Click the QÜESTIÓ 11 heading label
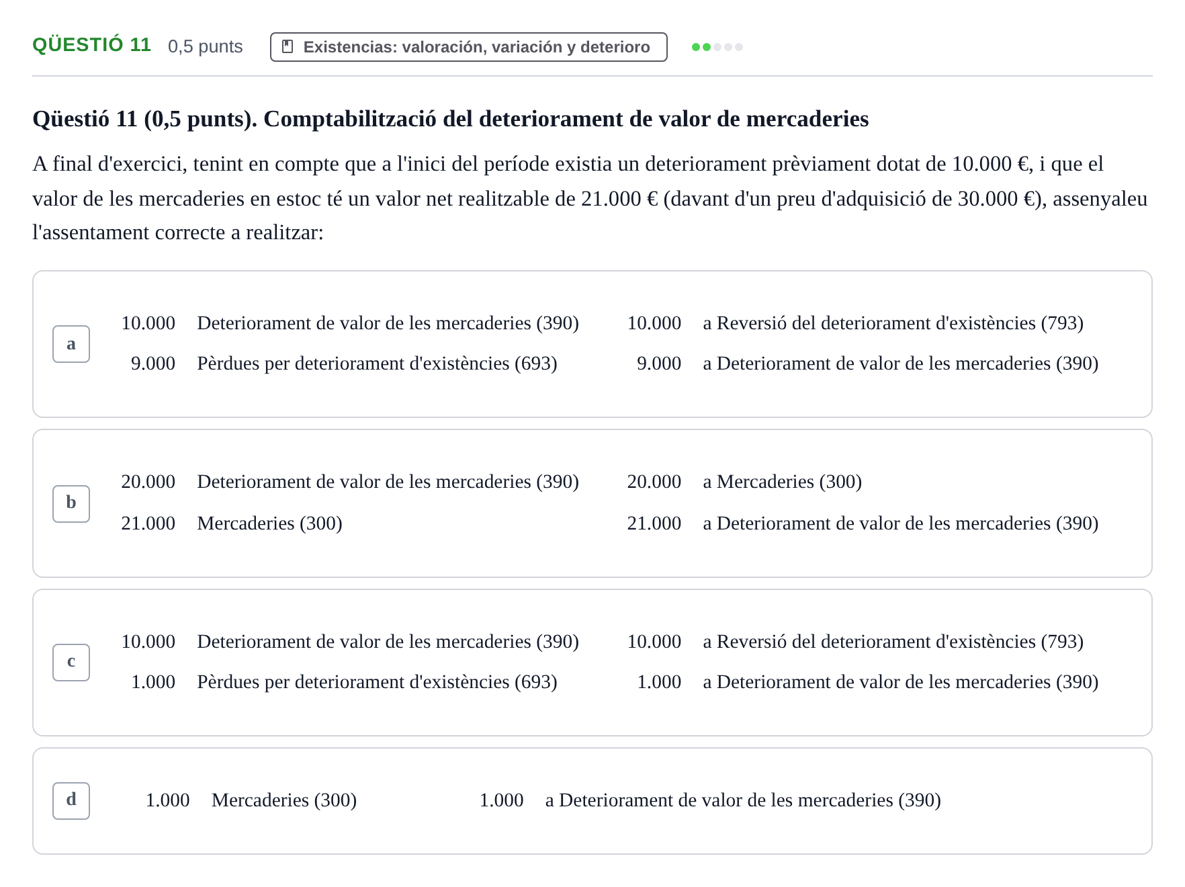The width and height of the screenshot is (1185, 887). (92, 45)
